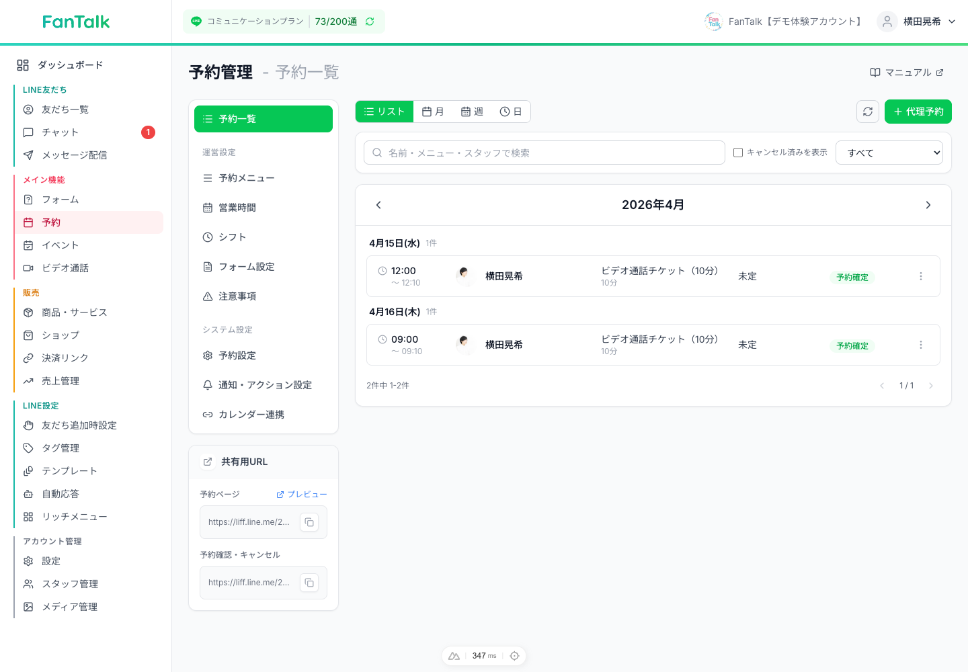Open the 予約ページ プレビュー link

point(302,495)
